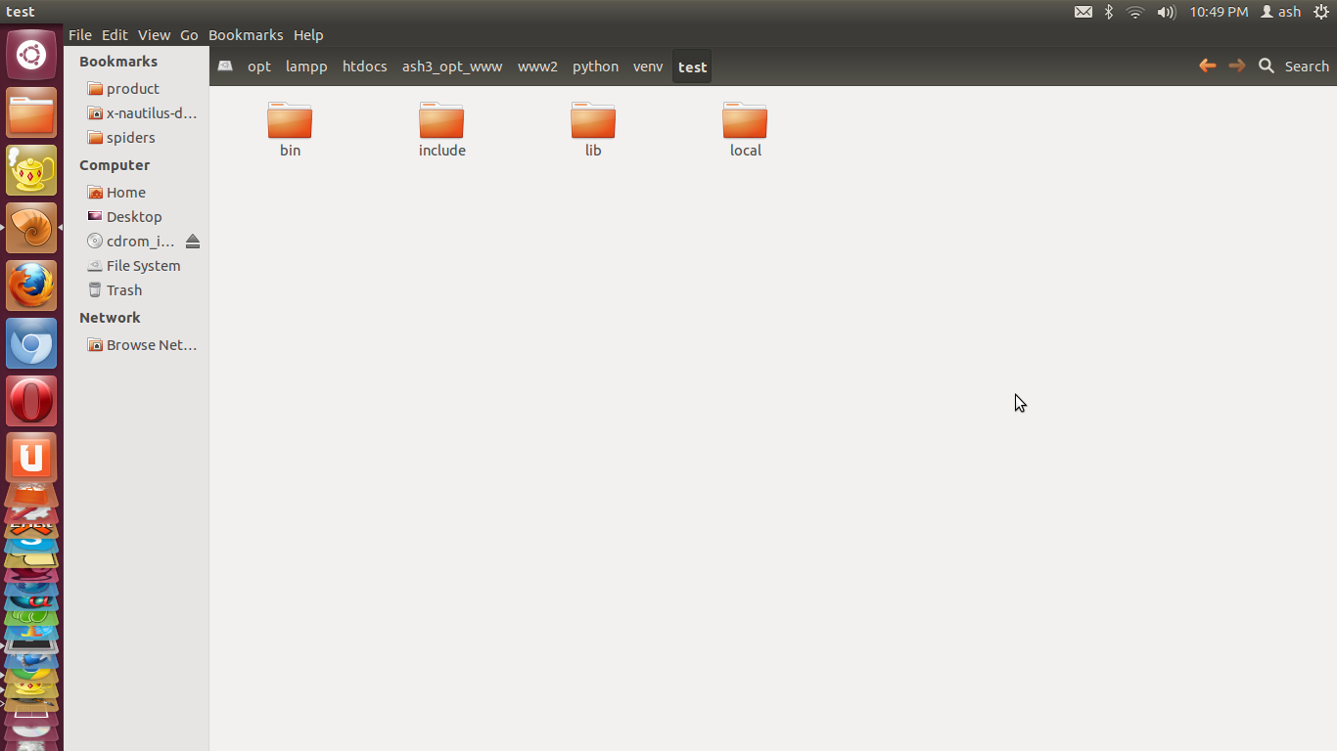The width and height of the screenshot is (1337, 751).
Task: Open the Wi-Fi network indicator
Action: 1135,12
